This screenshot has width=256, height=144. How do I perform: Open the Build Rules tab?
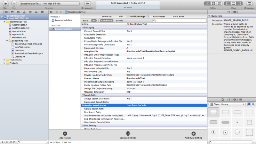tap(179, 17)
